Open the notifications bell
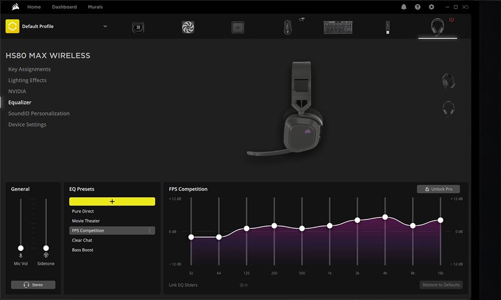 (404, 7)
